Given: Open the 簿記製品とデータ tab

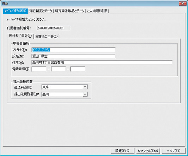Looking at the screenshot, I should coord(41,11).
